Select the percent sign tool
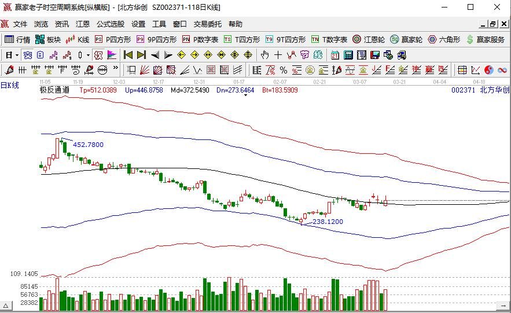Screen dimensions: 511x313 [284, 70]
